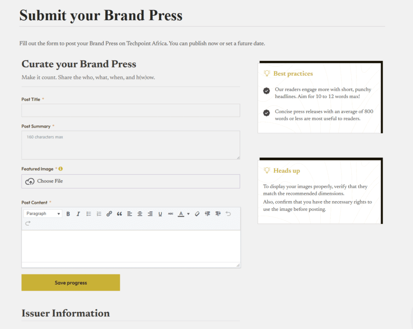
Task: Click the Post Summary text area
Action: click(130, 145)
